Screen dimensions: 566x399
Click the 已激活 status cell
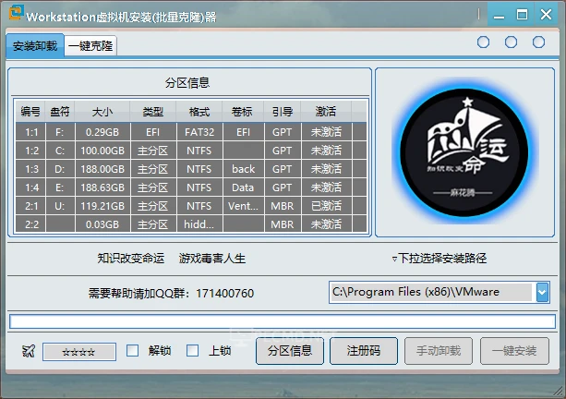click(326, 206)
